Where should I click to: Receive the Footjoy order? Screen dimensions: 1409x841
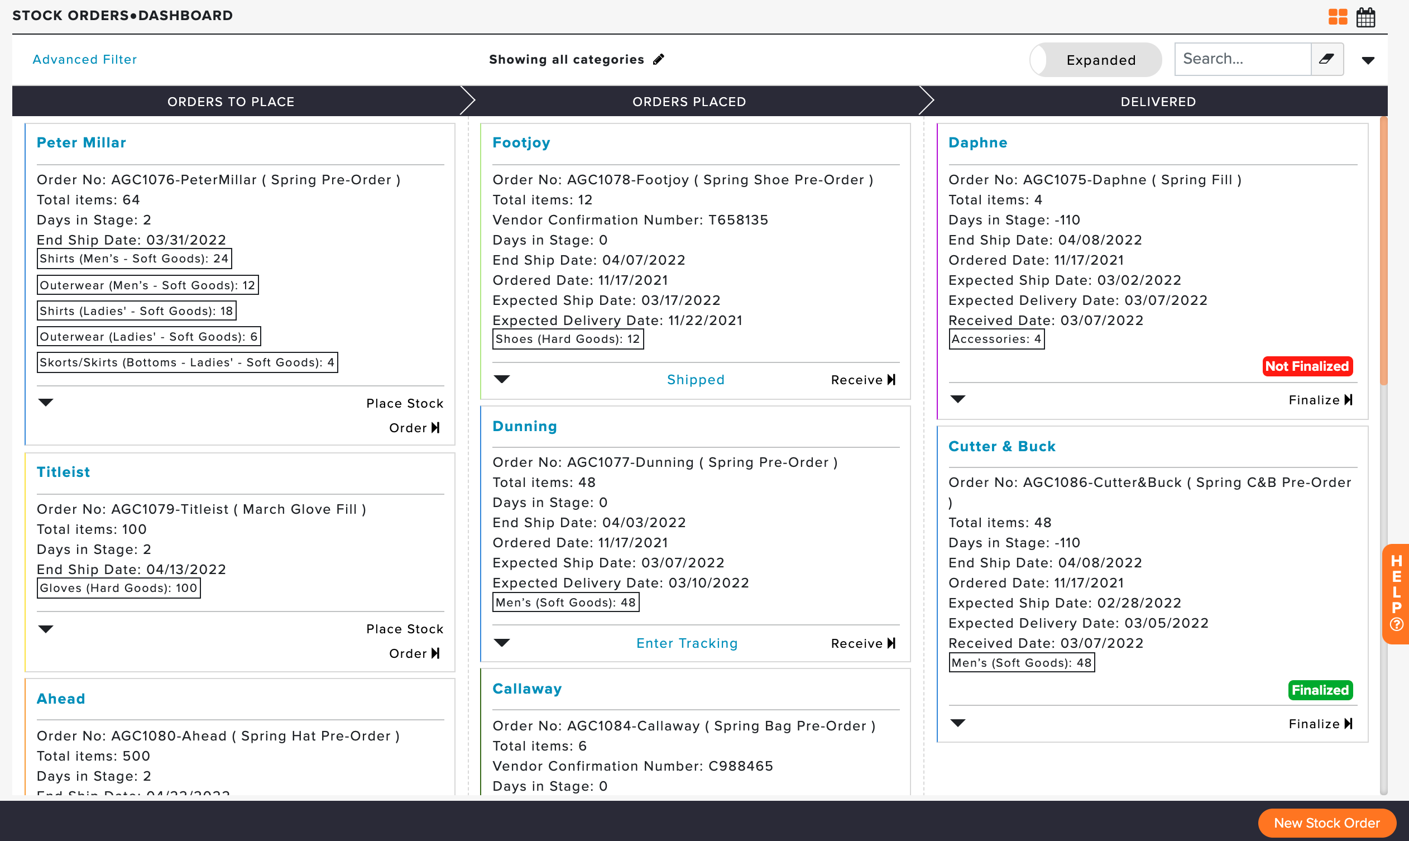[864, 380]
